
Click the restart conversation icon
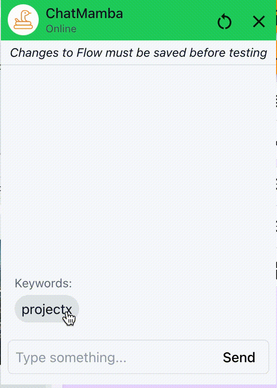point(225,22)
